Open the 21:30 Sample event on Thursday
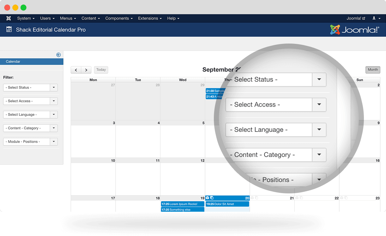This screenshot has height=236, width=386. 215,91
